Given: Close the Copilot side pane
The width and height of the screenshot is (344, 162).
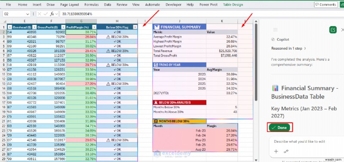Looking at the screenshot, I should (342, 30).
